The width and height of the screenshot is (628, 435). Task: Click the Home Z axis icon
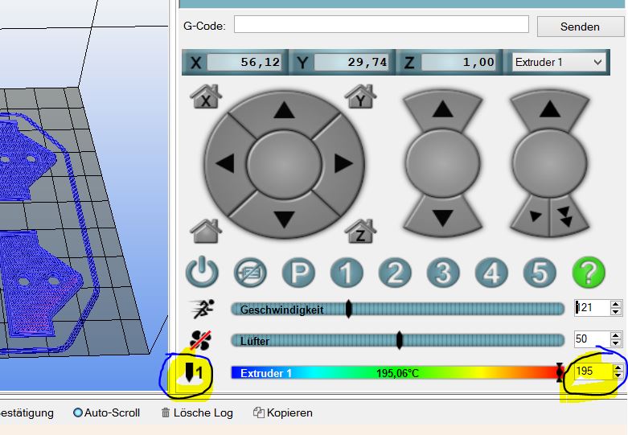pos(360,232)
